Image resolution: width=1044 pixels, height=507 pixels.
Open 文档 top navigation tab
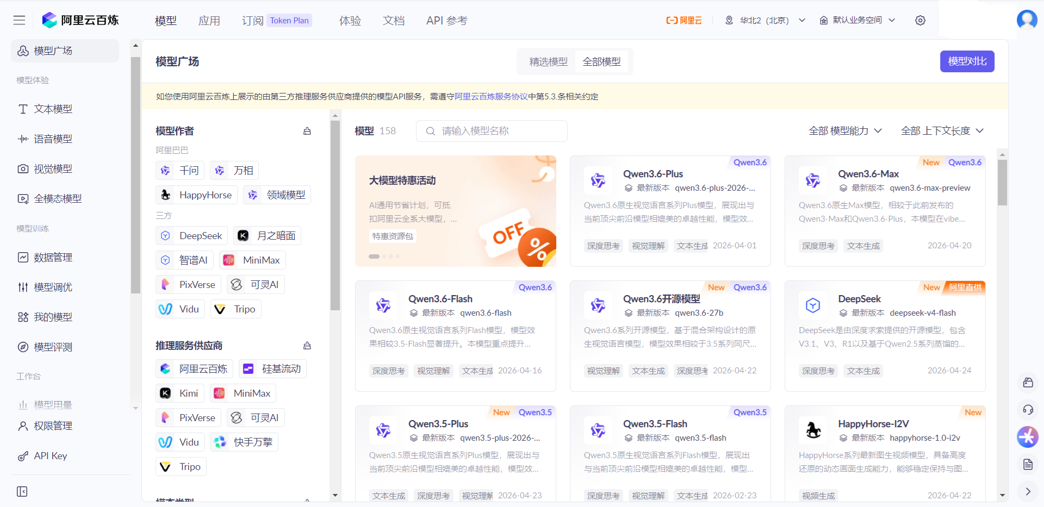(394, 21)
